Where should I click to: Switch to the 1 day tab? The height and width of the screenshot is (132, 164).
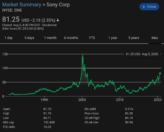pos(8,38)
